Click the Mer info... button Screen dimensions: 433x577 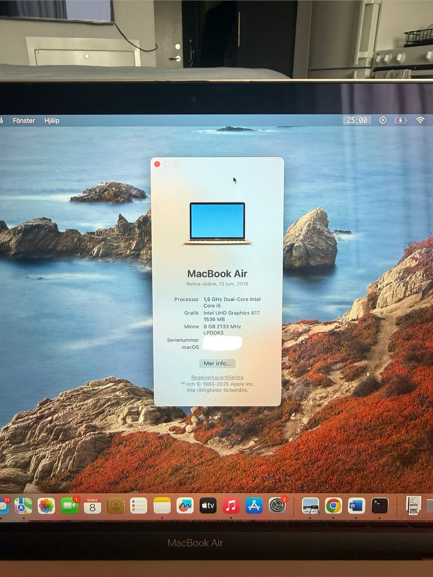(217, 363)
